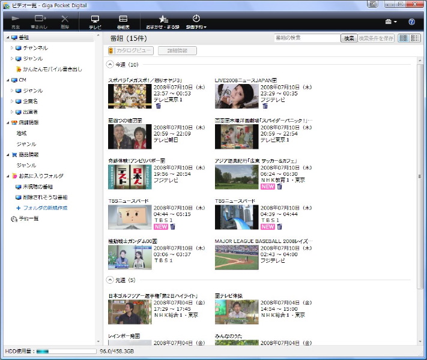Click the 検索 search button
Screen dimensions: 427x360
[348, 38]
